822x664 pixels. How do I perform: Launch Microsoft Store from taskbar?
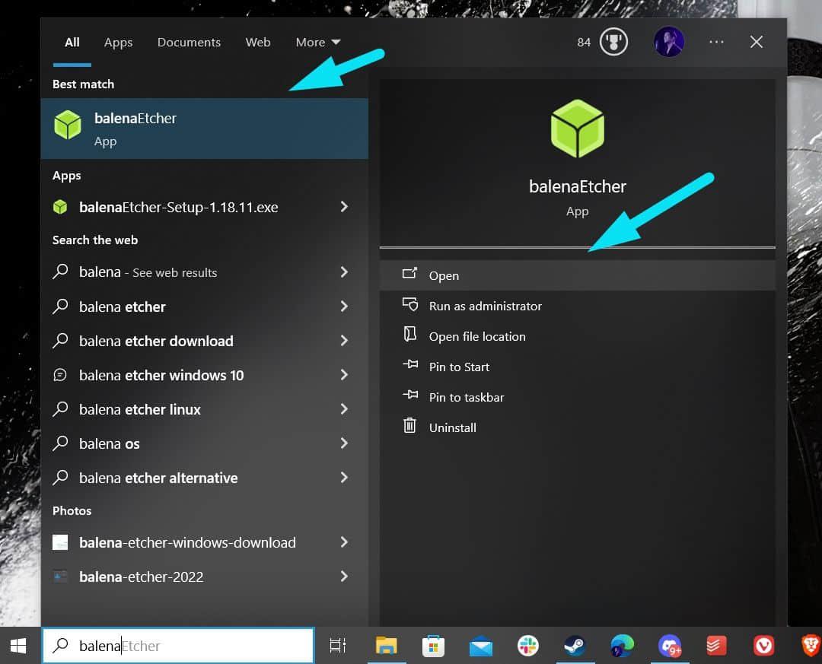point(433,646)
